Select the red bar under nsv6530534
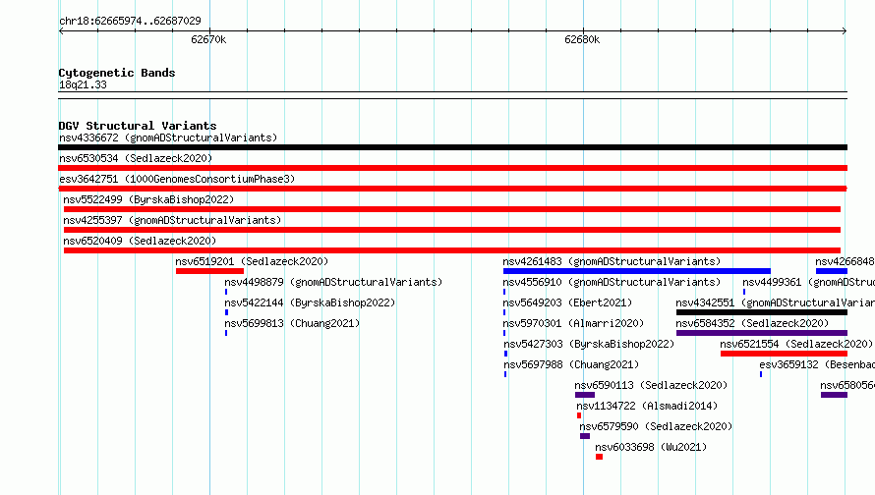The height and width of the screenshot is (495, 875). 452,168
